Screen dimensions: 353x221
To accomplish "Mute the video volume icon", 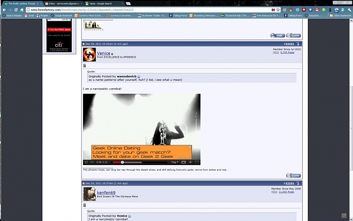I will [92, 162].
